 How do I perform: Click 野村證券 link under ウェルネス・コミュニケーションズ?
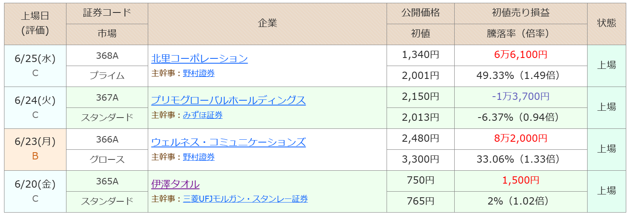pos(199,157)
